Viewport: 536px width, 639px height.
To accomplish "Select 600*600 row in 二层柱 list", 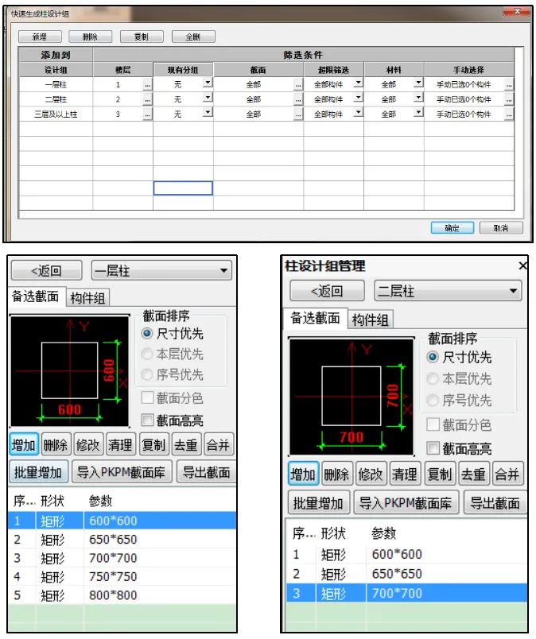I will tap(406, 554).
